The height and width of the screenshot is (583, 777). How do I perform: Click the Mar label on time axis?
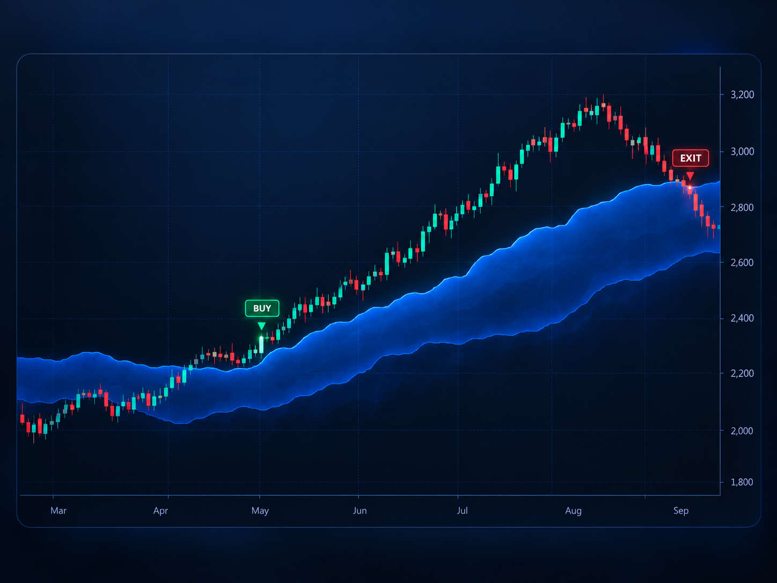coord(58,511)
